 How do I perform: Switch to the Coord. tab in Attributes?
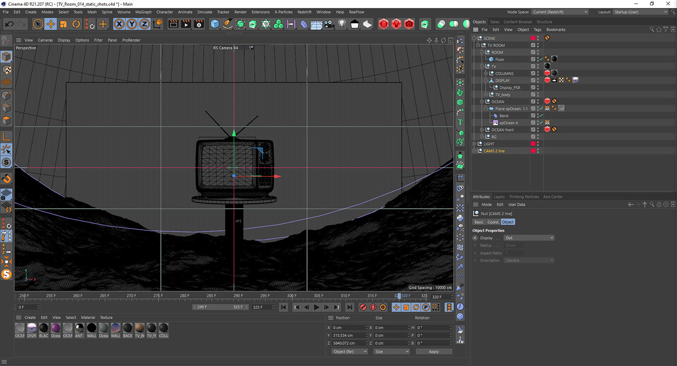[493, 222]
